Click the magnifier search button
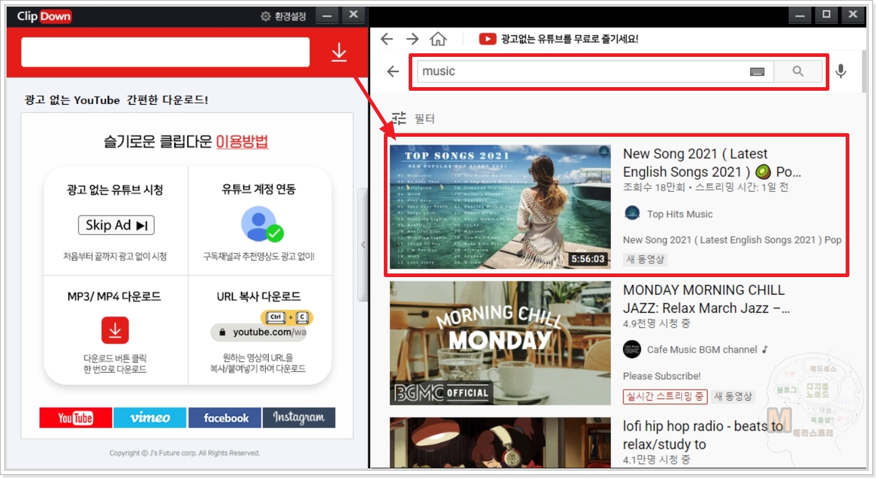This screenshot has height=478, width=876. (x=798, y=71)
